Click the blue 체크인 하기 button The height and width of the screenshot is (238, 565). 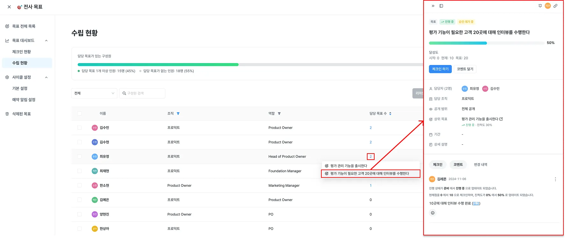[x=440, y=69]
